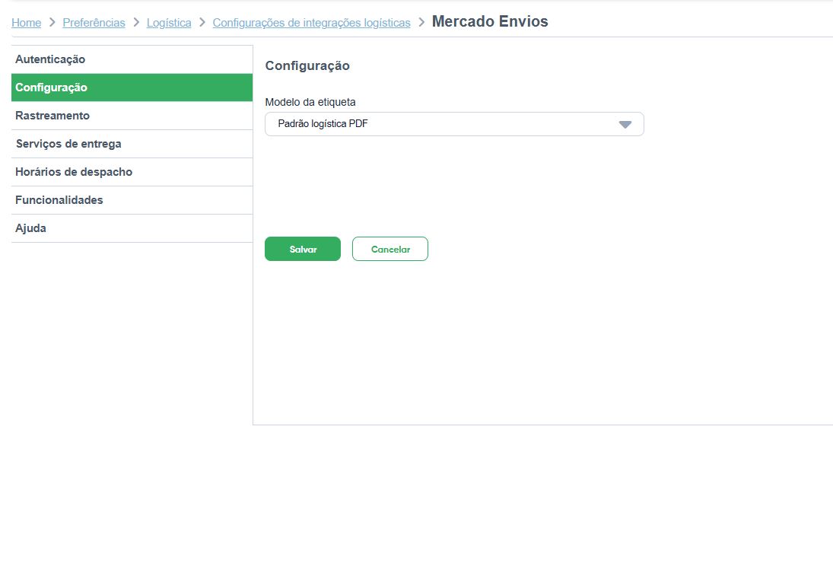
Task: Click the Mercado Envios page title
Action: coord(490,21)
